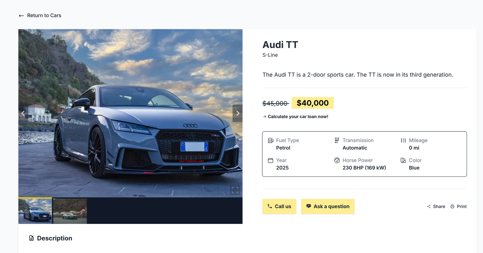This screenshot has width=483, height=253.
Task: Open the fullscreen image view
Action: (x=235, y=190)
